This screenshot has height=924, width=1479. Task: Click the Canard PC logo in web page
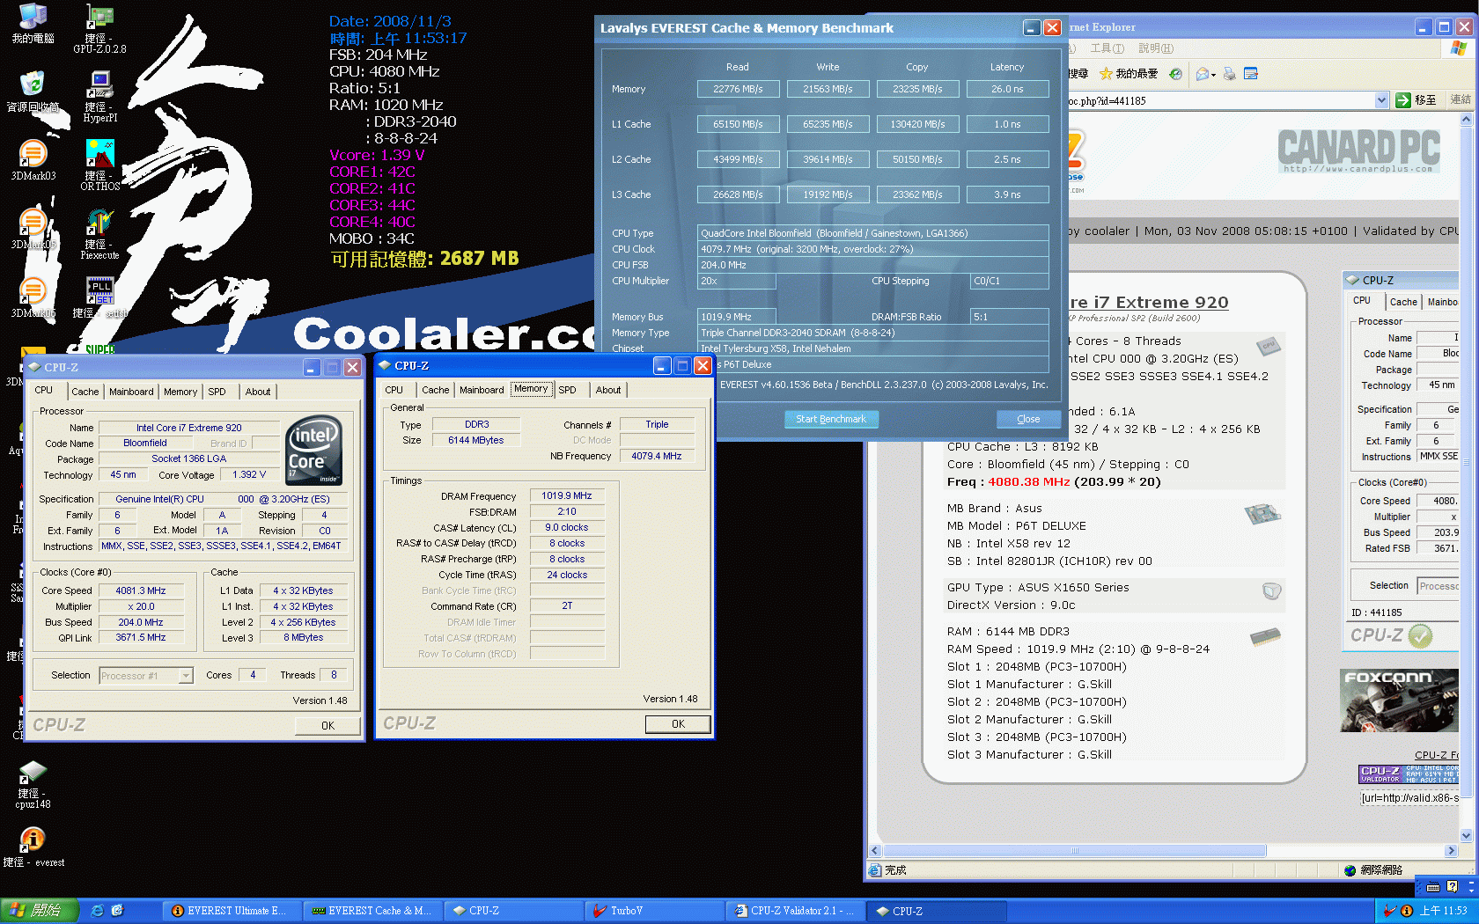pyautogui.click(x=1358, y=151)
